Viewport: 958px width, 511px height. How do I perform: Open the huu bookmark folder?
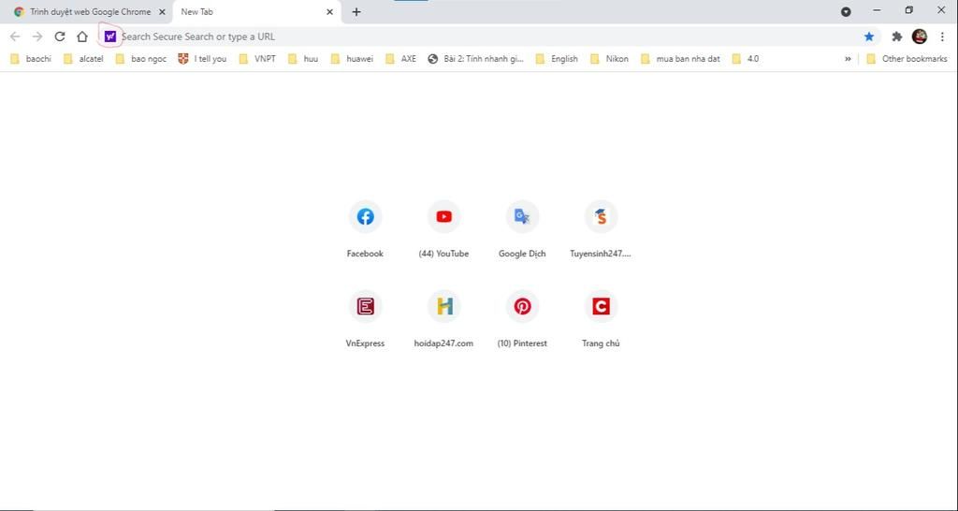tap(303, 59)
